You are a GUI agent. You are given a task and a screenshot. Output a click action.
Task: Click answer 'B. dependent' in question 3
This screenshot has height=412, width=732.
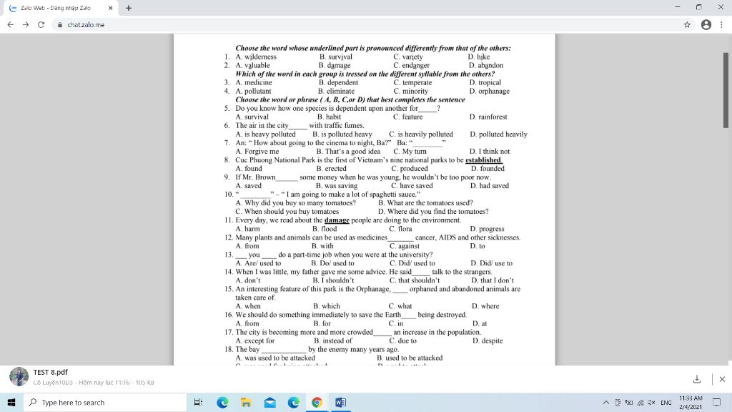coord(338,83)
